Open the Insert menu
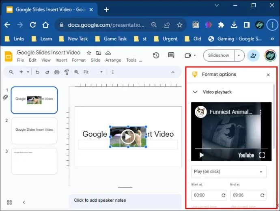280x211 pixels. pyautogui.click(x=61, y=60)
